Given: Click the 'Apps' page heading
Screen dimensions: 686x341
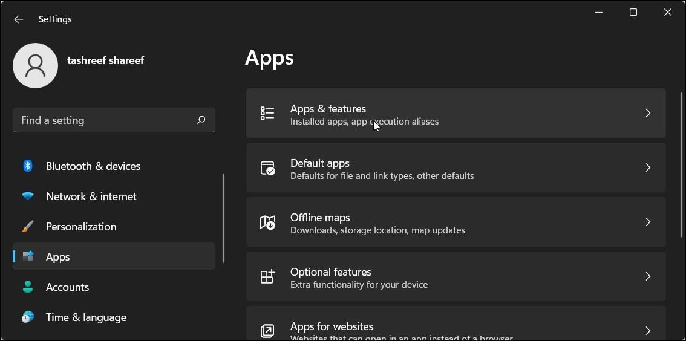Looking at the screenshot, I should point(270,57).
